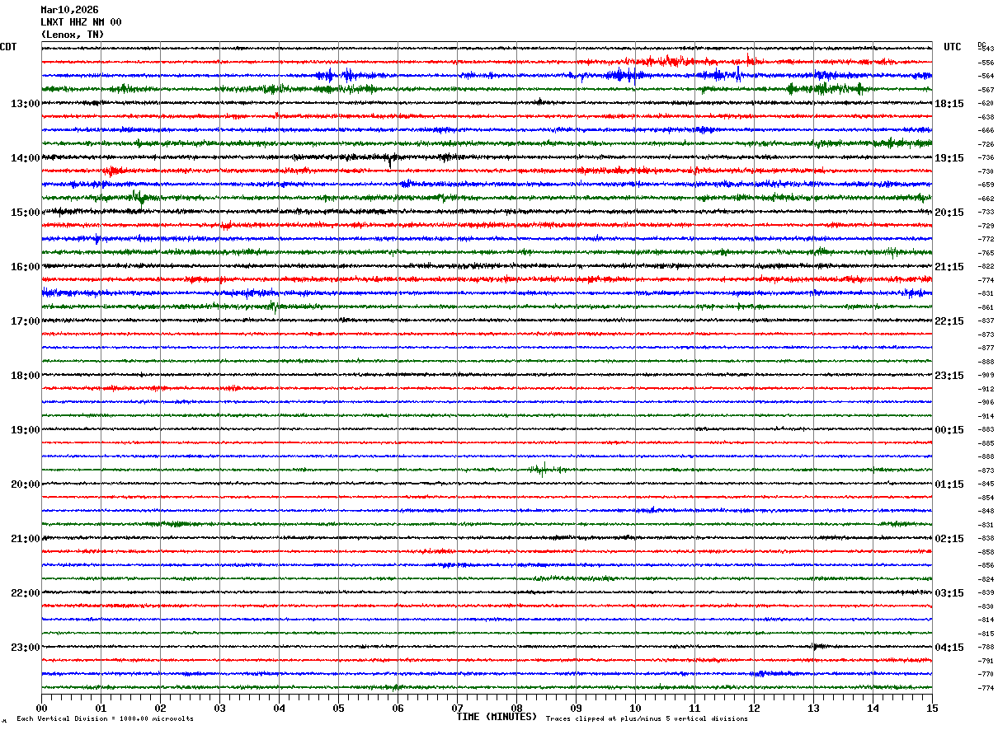998x730 pixels.
Task: Click the DC offset value "-883"
Action: [986, 429]
